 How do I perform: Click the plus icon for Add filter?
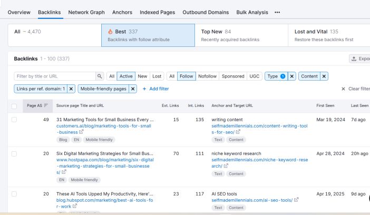144,89
